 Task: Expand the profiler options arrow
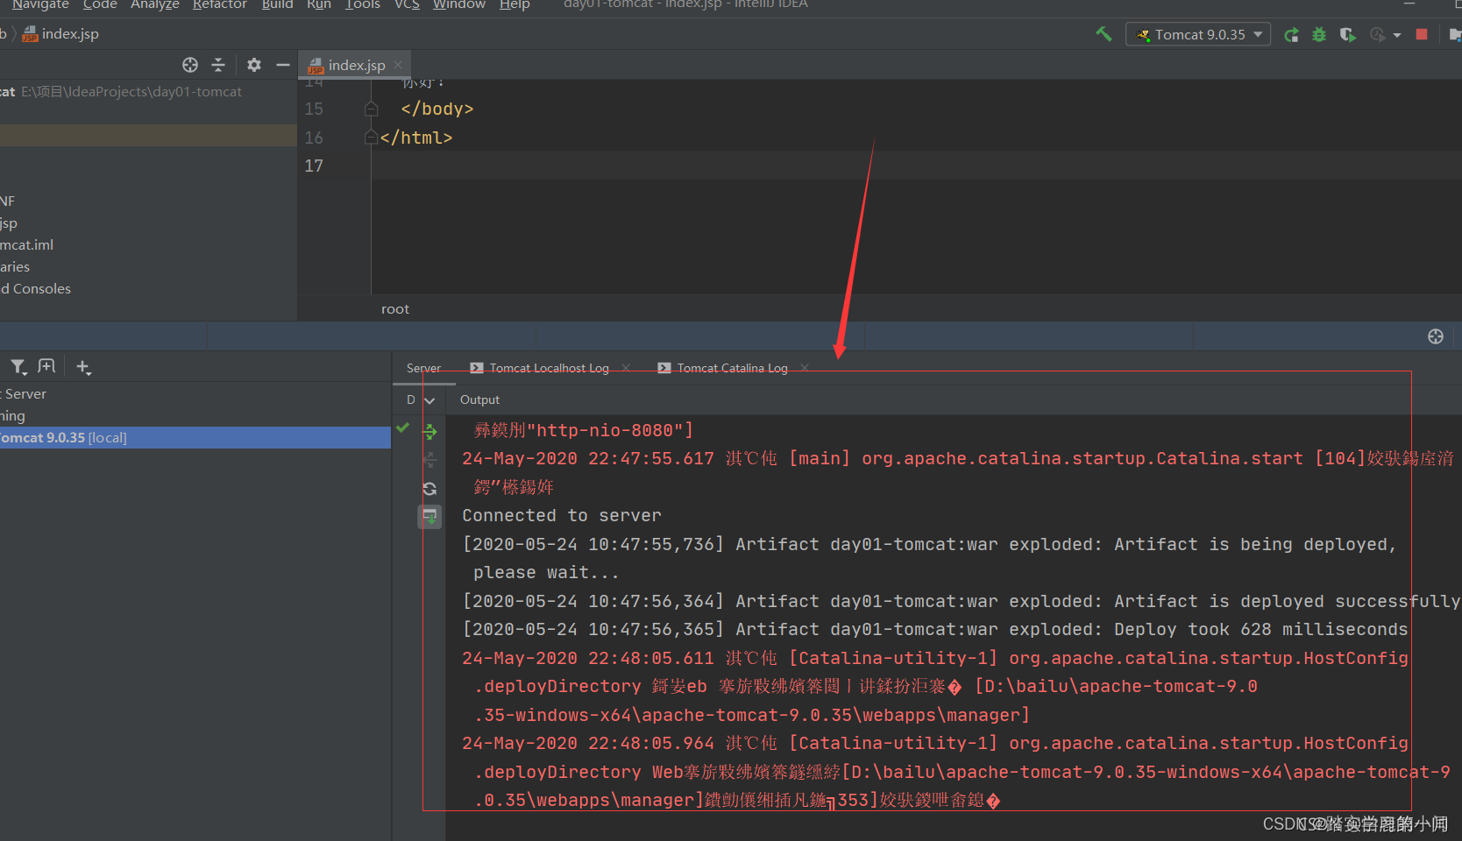1397,35
